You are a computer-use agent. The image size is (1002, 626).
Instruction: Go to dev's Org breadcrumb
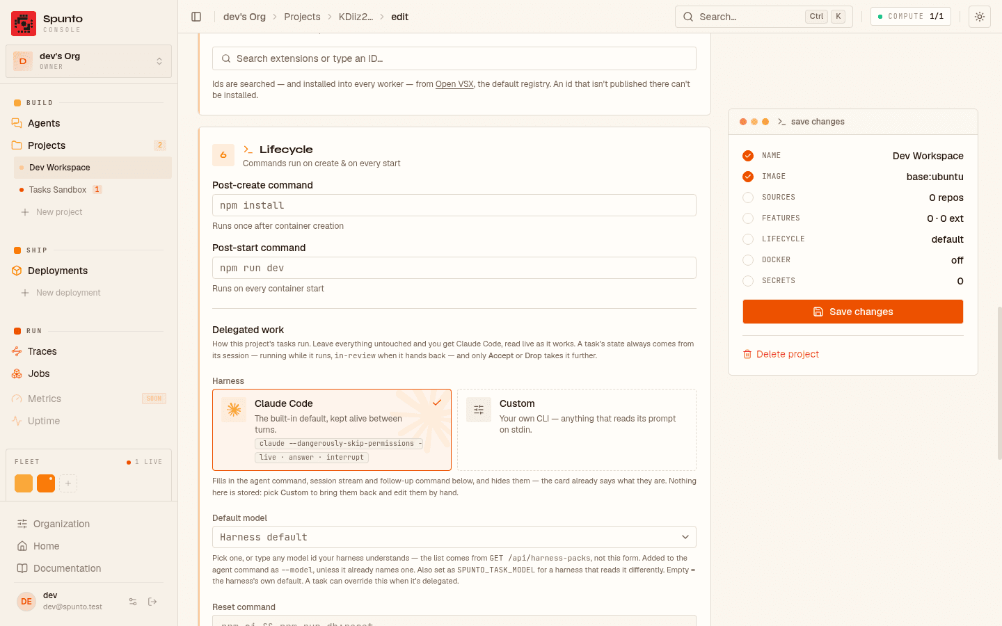[244, 17]
